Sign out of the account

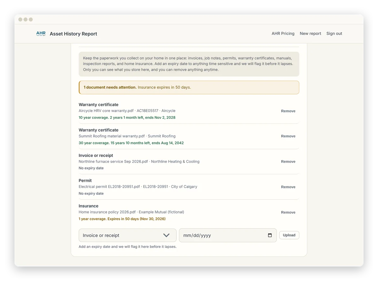coord(334,33)
